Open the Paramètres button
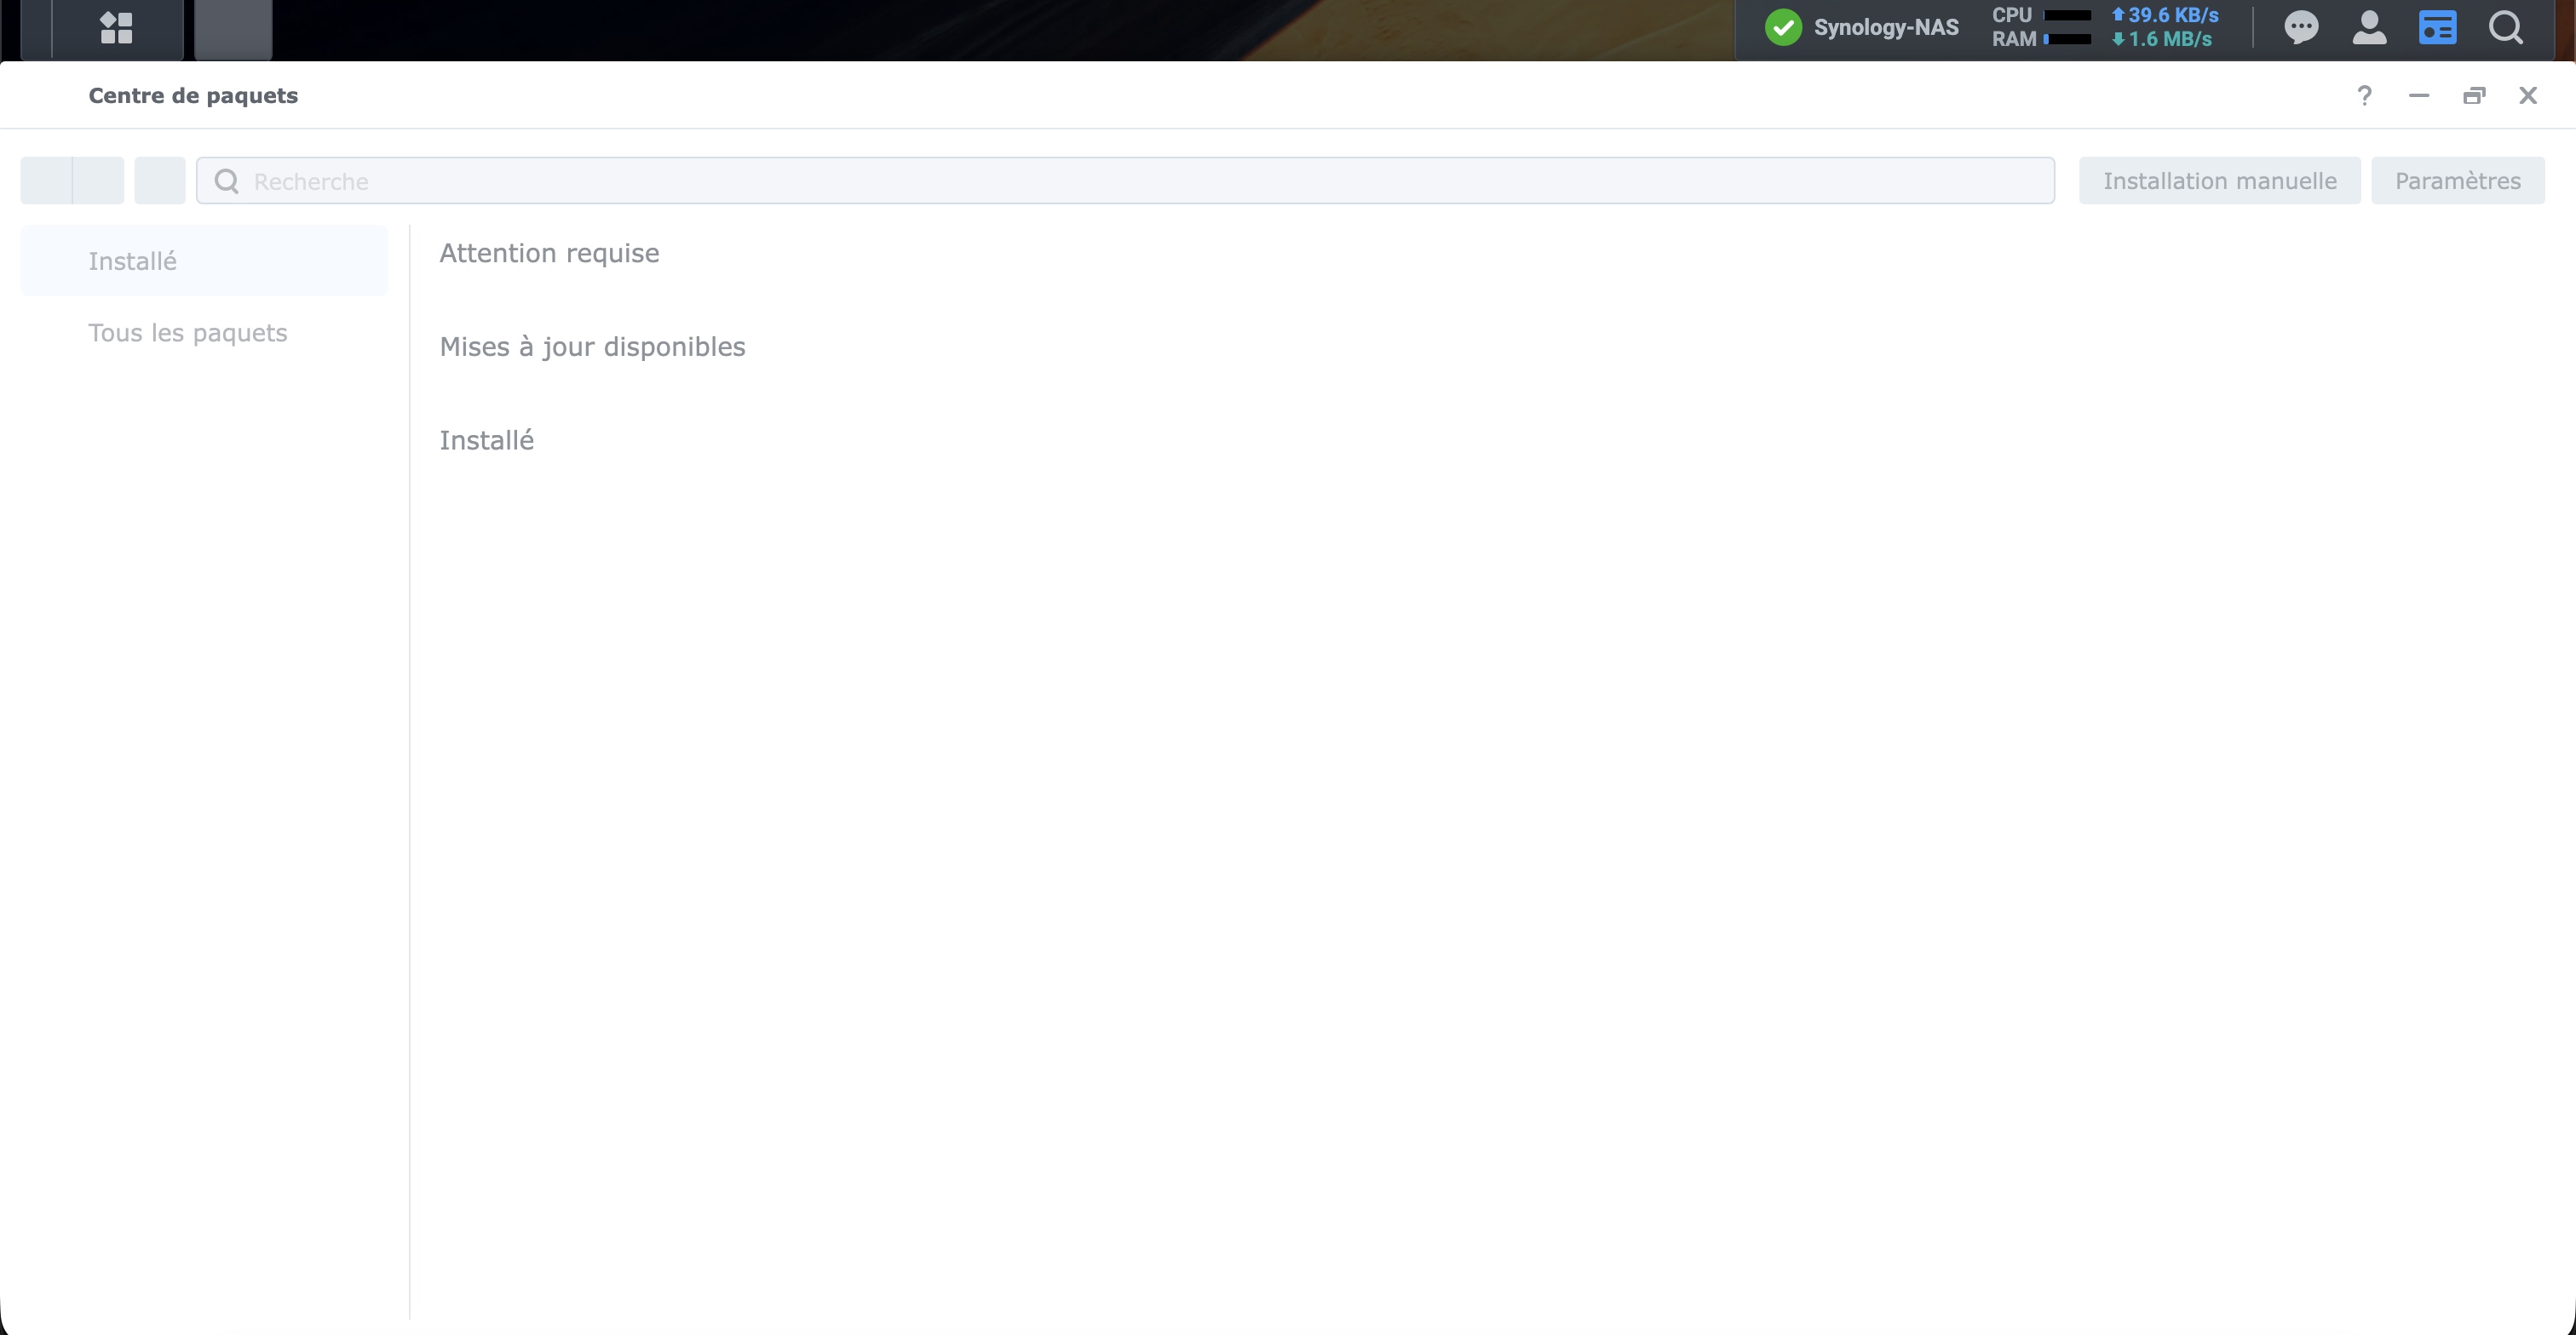Image resolution: width=2576 pixels, height=1335 pixels. 2457,180
